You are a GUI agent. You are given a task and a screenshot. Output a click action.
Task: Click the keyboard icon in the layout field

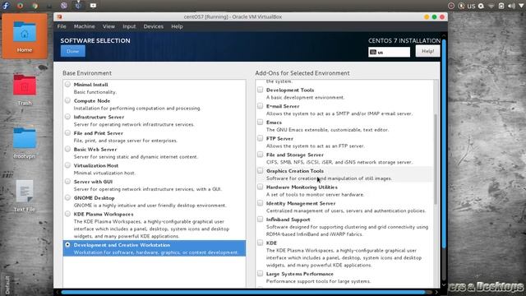coord(373,52)
